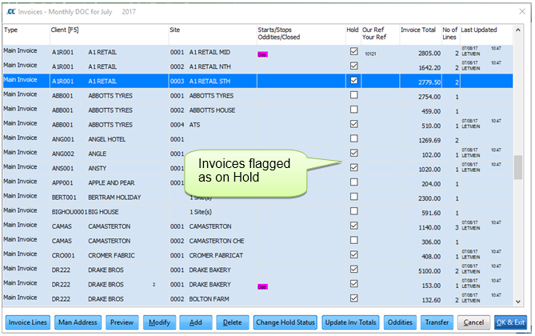
Task: Toggle Hold checkbox for A1 RETAIL STH
Action: point(353,80)
